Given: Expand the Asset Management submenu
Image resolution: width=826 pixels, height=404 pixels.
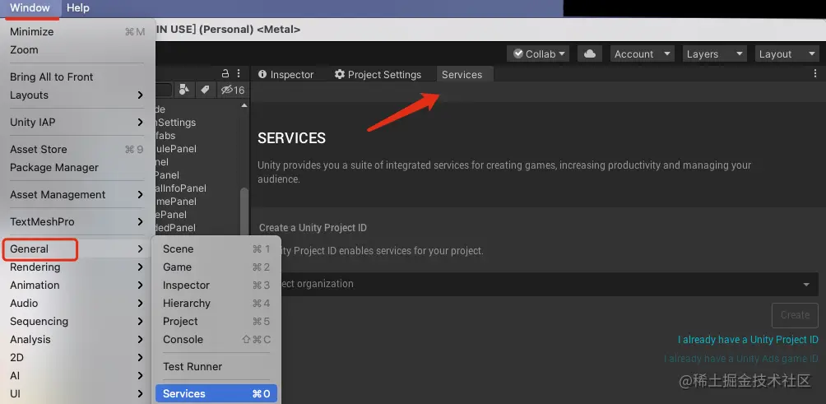Looking at the screenshot, I should coord(77,194).
